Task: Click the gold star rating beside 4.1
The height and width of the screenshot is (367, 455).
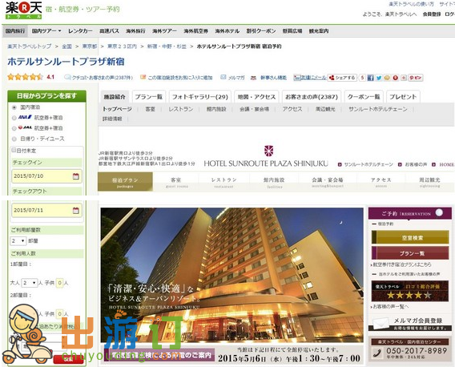Action: (26, 77)
